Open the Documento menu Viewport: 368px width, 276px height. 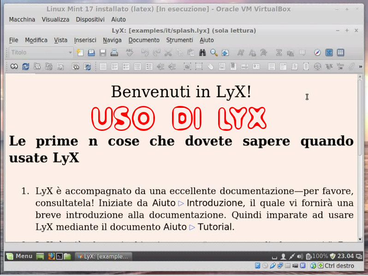click(x=144, y=40)
